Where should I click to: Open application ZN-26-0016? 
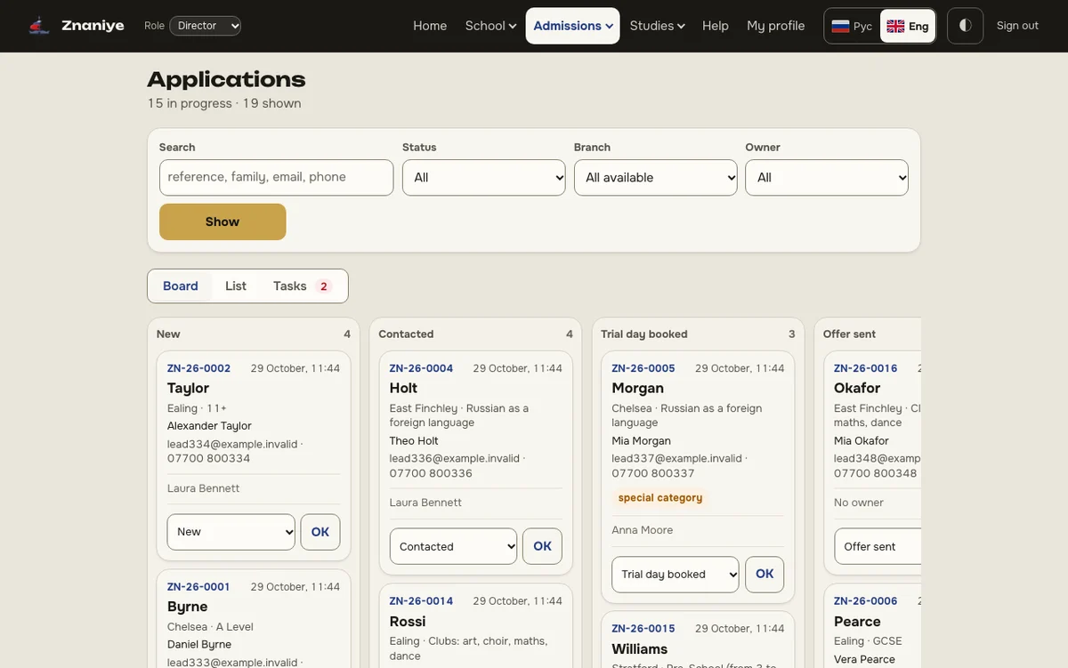[866, 368]
